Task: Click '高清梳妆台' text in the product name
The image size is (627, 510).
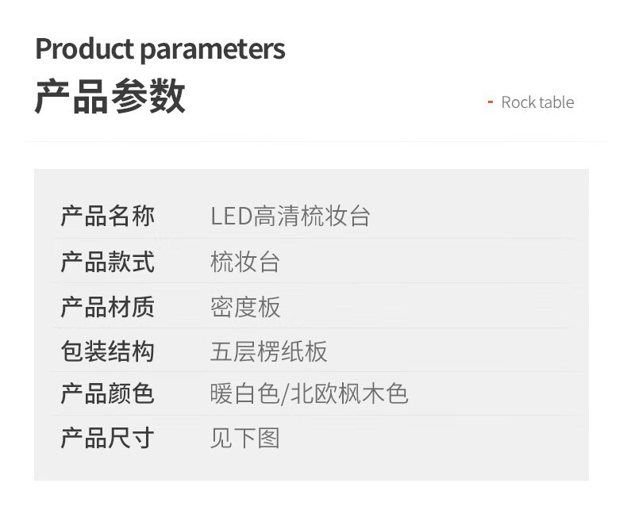Action: 312,217
